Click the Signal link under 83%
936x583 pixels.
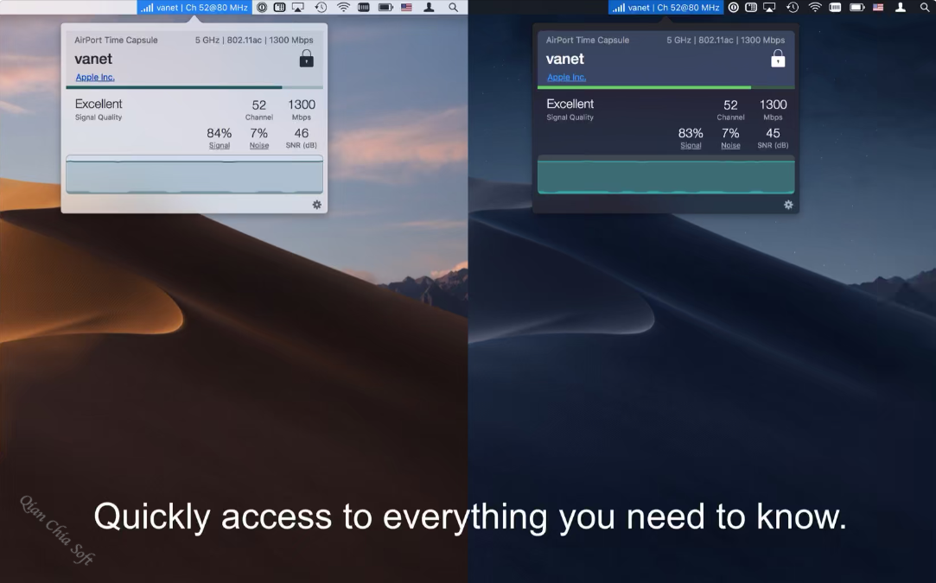pos(691,145)
